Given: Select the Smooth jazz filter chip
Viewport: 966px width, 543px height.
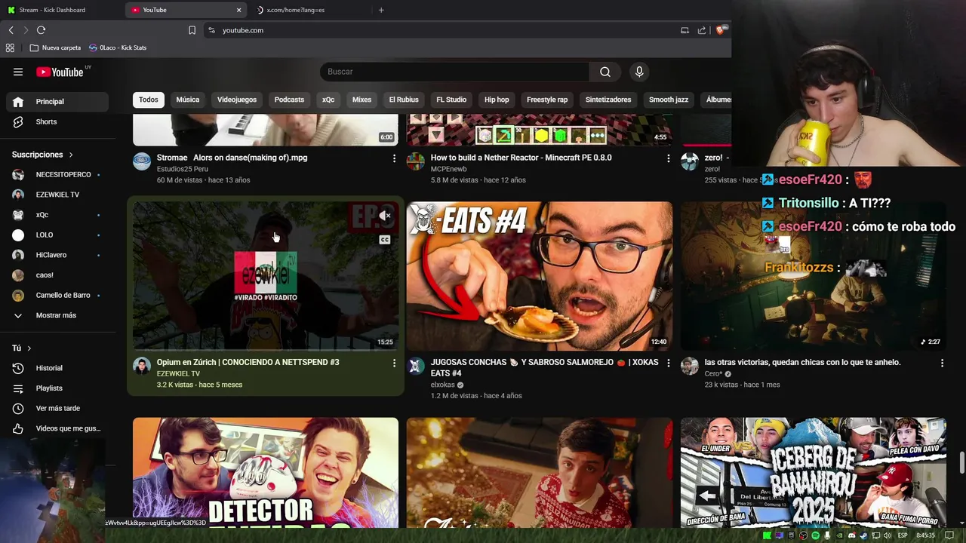Looking at the screenshot, I should pyautogui.click(x=669, y=100).
